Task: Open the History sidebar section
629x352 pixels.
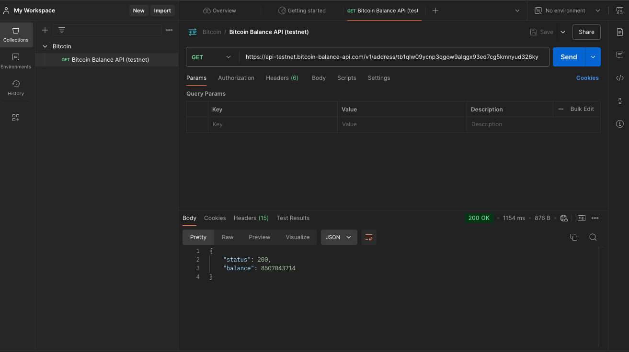Action: [16, 88]
